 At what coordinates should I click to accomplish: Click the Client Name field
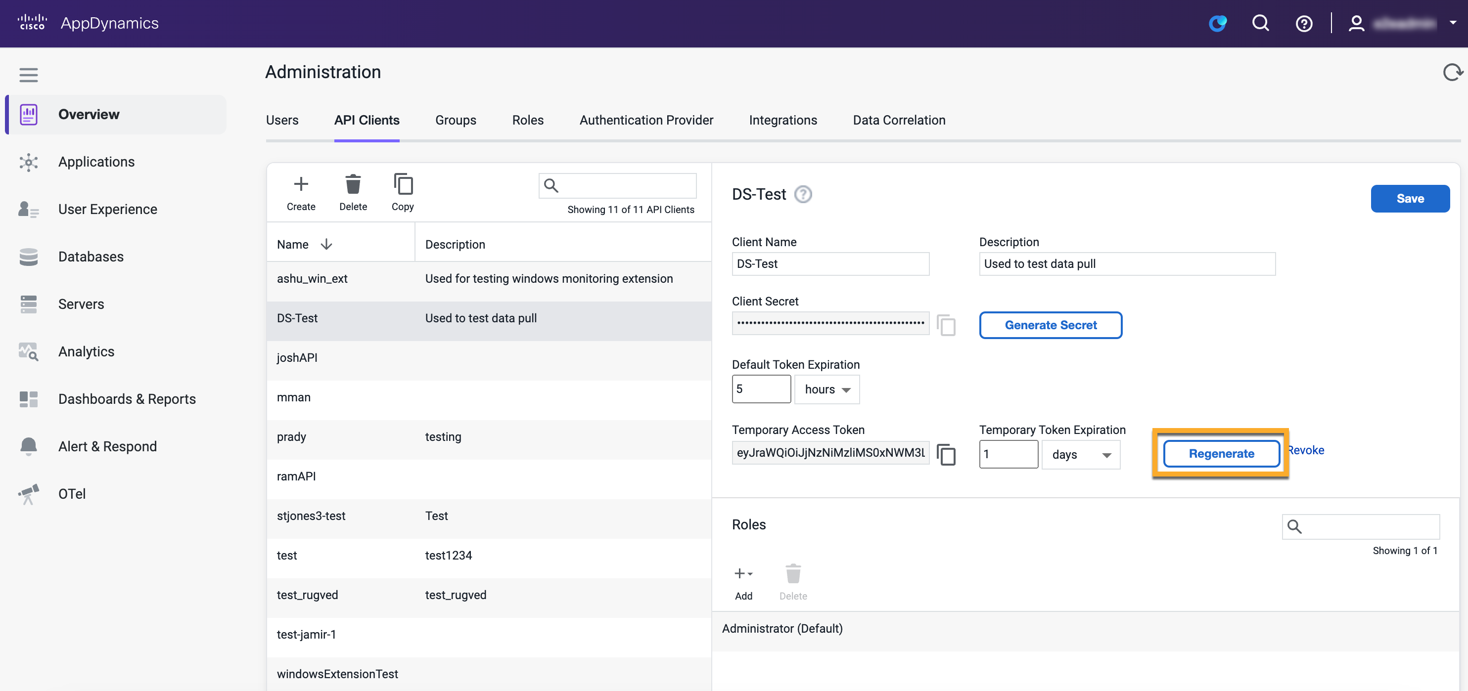pos(830,264)
